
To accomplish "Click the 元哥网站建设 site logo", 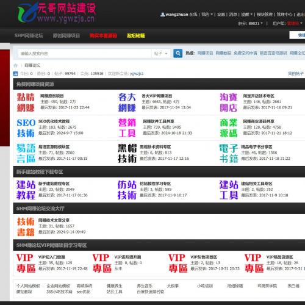I will coord(57,13).
